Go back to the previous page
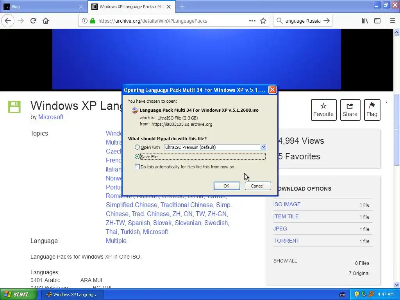This screenshot has width=400, height=300. [8, 21]
